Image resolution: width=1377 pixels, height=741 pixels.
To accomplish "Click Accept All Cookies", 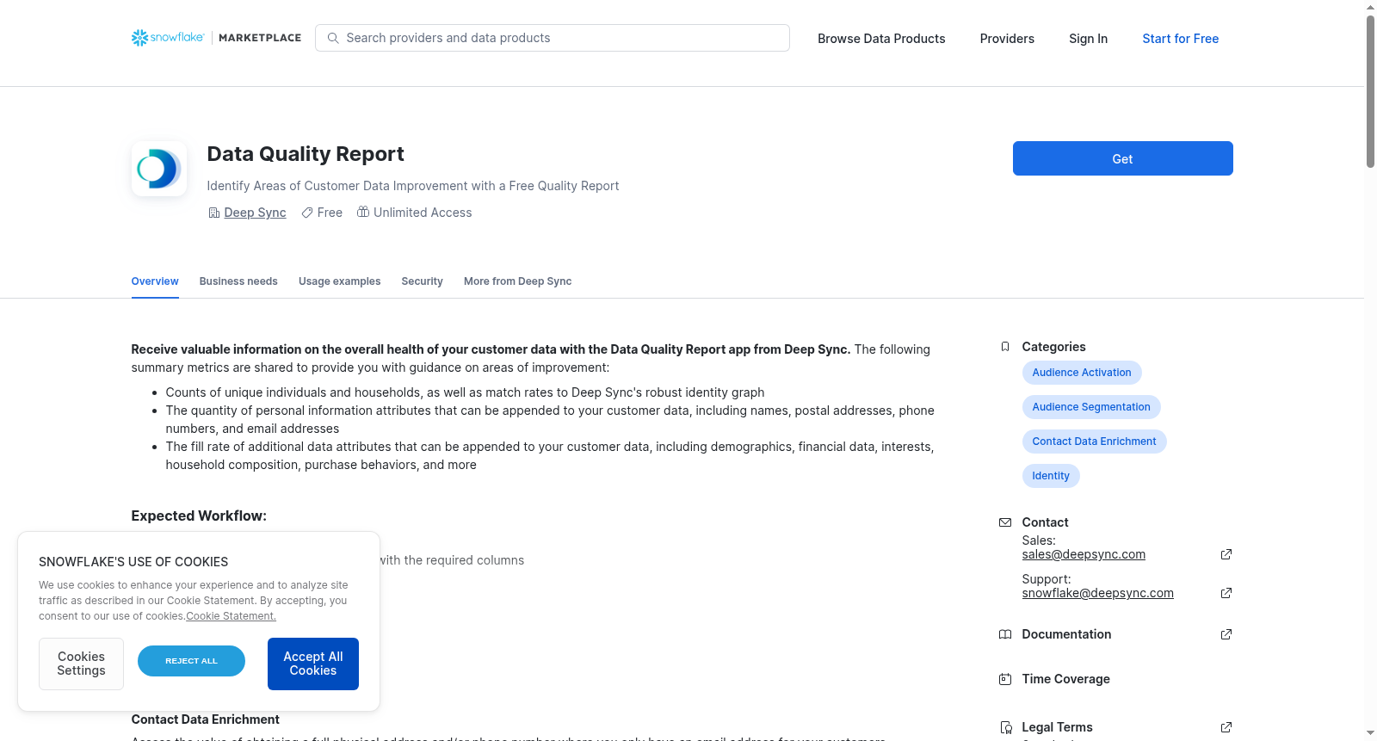I will [313, 664].
